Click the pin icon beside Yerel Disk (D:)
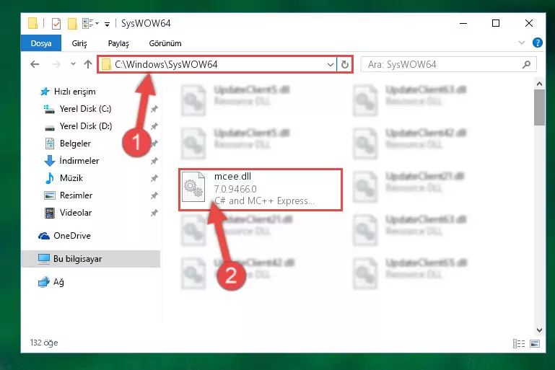555x370 pixels. coord(154,126)
